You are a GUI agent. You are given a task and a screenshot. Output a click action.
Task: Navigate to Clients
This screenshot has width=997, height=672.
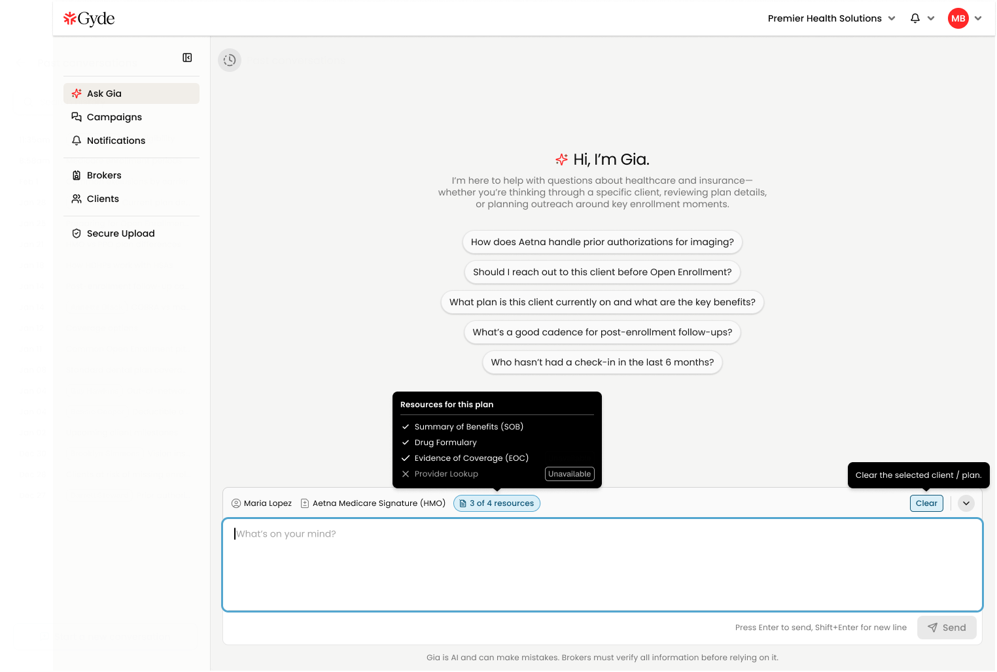[x=131, y=199]
